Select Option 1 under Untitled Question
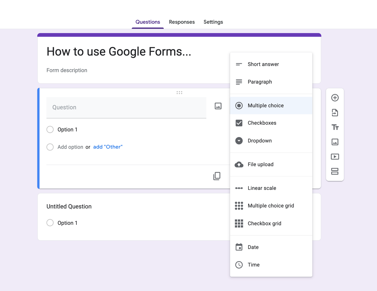 (50, 223)
